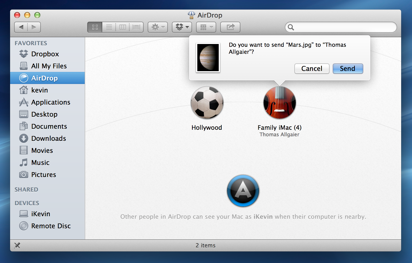Zoom the AirDrop window with green button
Image resolution: width=412 pixels, height=263 pixels.
pos(37,15)
